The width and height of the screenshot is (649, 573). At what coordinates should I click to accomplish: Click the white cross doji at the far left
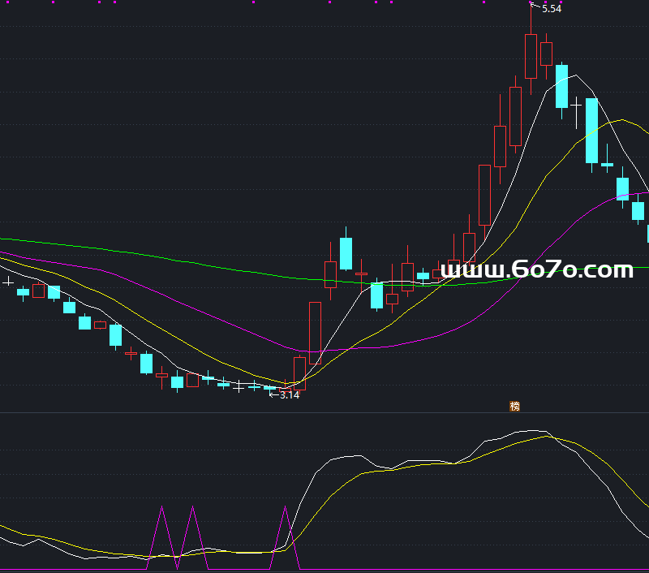tap(8, 282)
